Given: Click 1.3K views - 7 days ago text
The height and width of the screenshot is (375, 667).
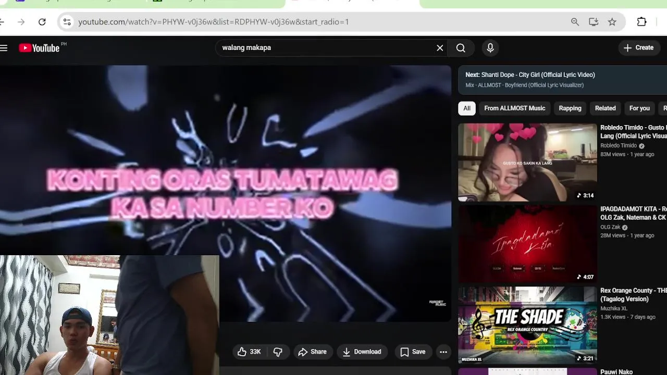Looking at the screenshot, I should (x=628, y=317).
